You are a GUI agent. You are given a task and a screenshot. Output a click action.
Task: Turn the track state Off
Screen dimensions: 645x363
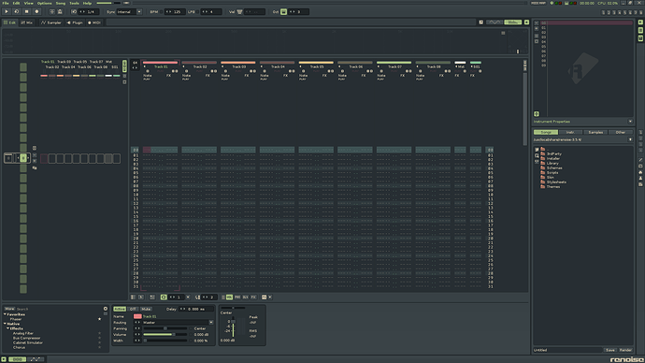pyautogui.click(x=133, y=309)
